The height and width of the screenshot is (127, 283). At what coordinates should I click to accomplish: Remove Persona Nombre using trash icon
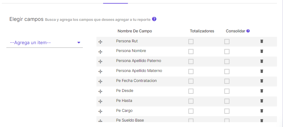click(262, 51)
